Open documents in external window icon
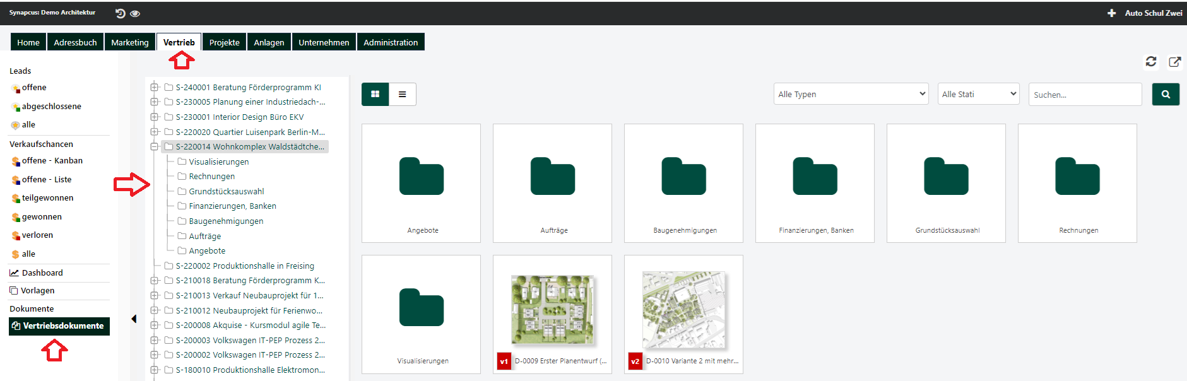 pos(1174,62)
